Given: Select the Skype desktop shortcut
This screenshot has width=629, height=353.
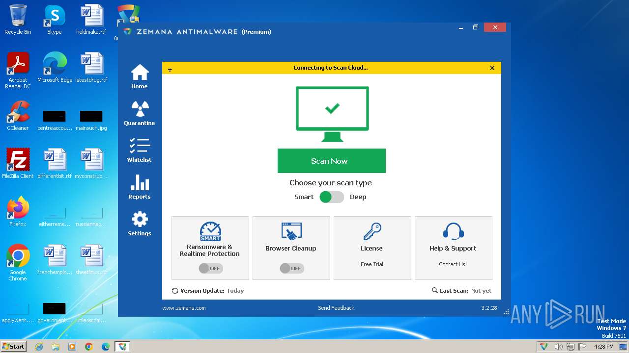Looking at the screenshot, I should click(x=55, y=20).
